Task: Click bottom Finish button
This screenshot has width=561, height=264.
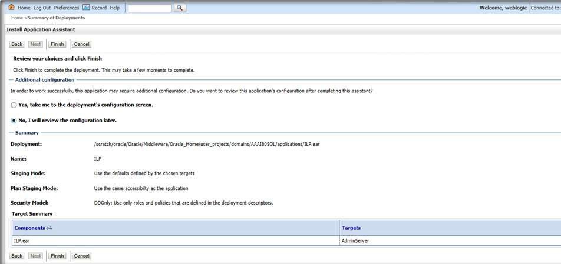Action: point(57,256)
